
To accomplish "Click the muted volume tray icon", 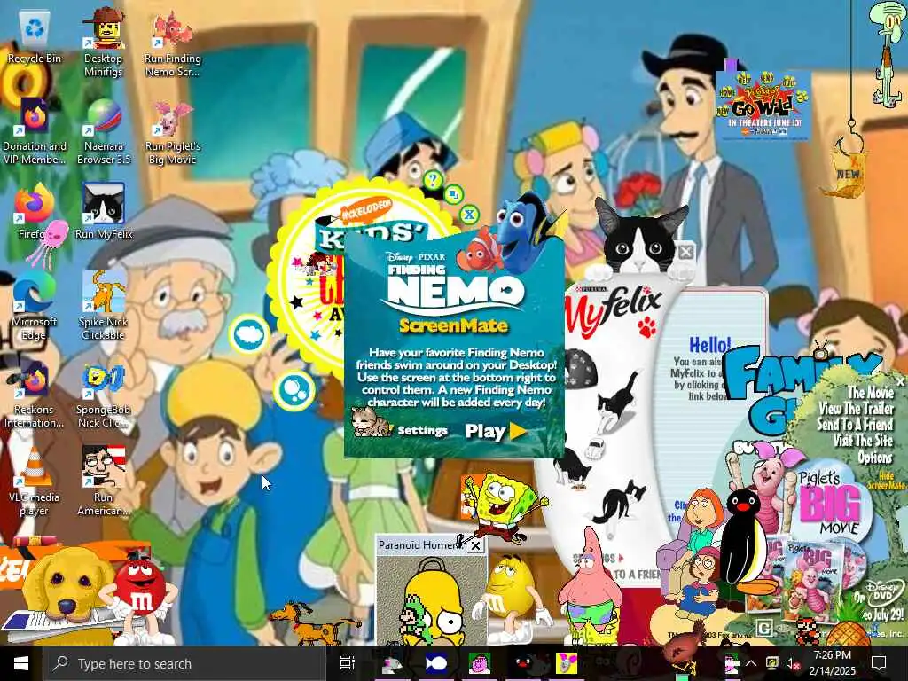I will 792,663.
